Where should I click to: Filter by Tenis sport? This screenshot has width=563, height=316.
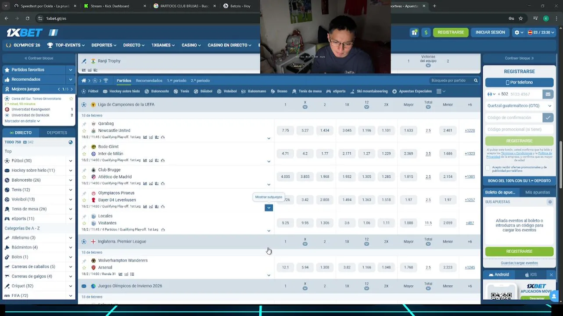coord(181,91)
